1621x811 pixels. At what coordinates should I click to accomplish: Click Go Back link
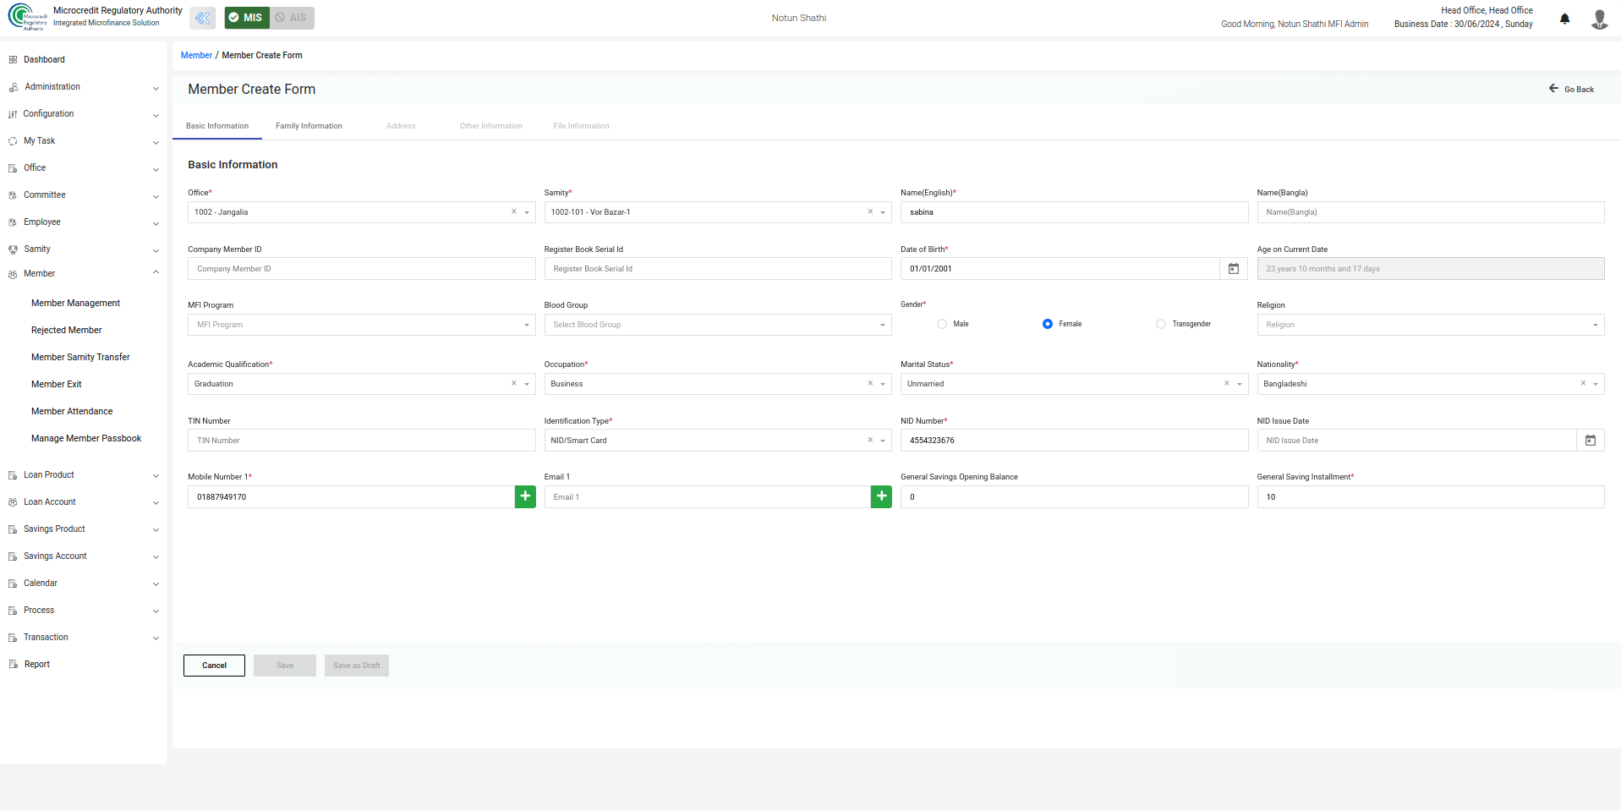1571,89
